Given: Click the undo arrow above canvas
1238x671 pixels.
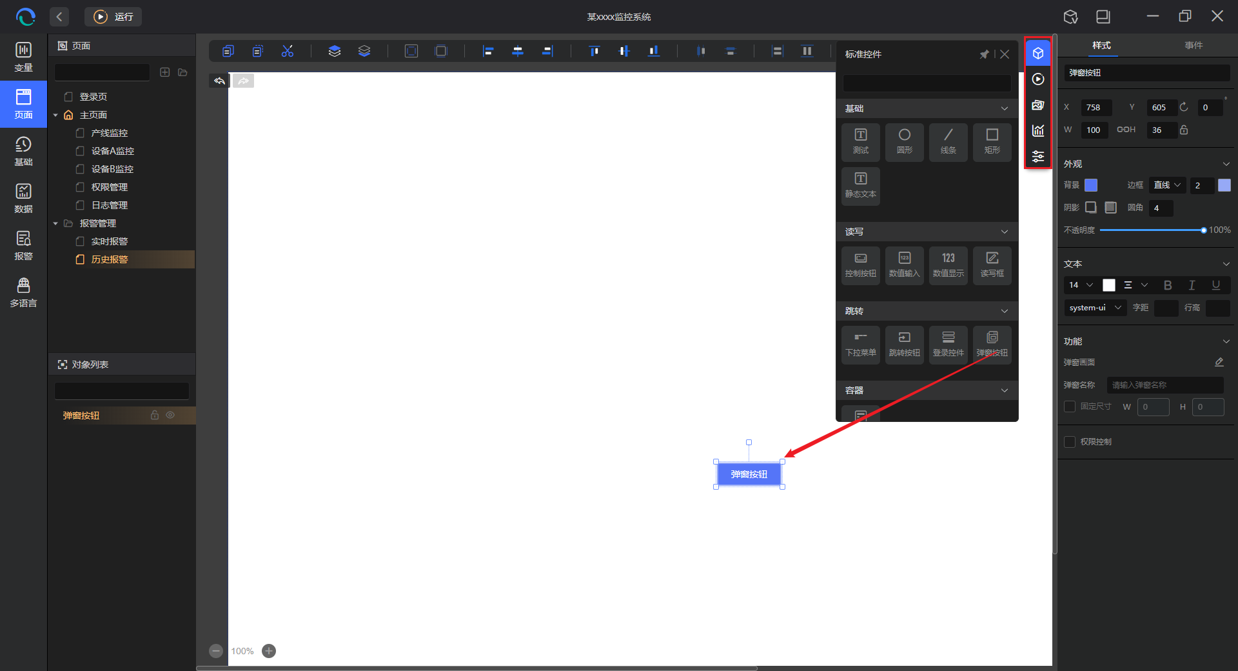Looking at the screenshot, I should [x=219, y=81].
